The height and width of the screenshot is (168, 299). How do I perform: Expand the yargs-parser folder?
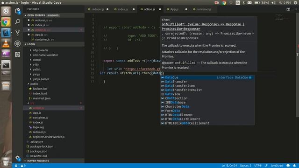click(x=41, y=79)
